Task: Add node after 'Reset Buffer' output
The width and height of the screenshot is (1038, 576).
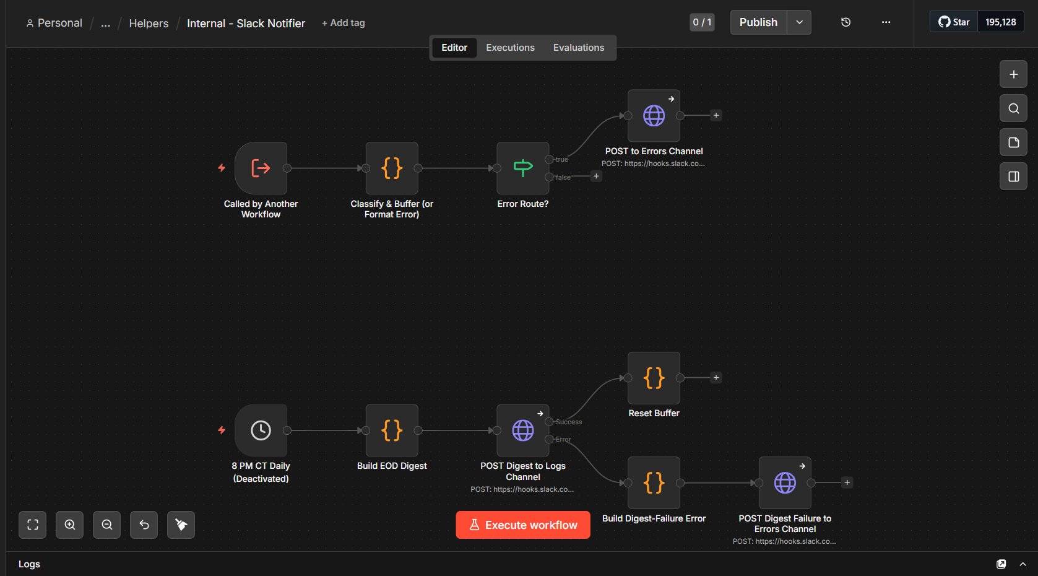Action: (716, 378)
